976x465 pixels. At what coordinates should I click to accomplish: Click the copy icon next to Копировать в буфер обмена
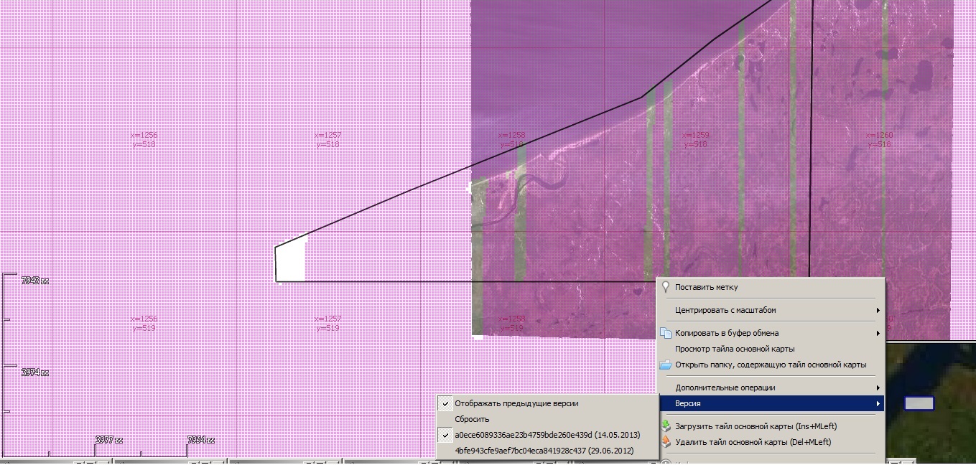click(x=666, y=333)
